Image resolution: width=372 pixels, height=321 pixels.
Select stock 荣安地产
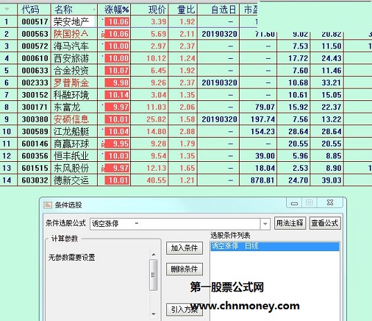[71, 22]
